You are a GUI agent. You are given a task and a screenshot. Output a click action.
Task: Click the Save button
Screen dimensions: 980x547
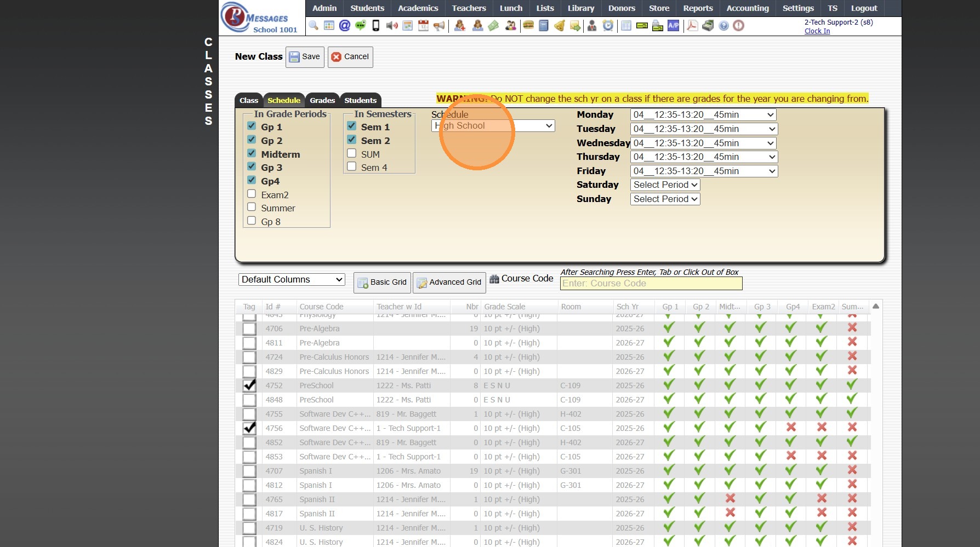point(305,57)
